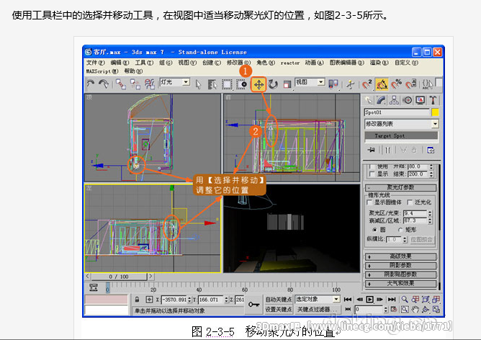Image resolution: width=481 pixels, height=340 pixels.
Task: Expand the 高级效果 rollout
Action: coord(400,256)
